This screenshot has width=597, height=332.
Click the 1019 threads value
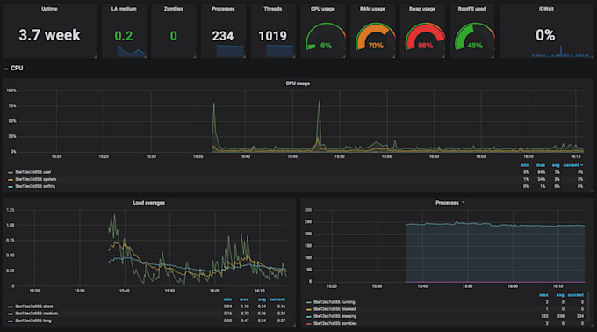(273, 36)
